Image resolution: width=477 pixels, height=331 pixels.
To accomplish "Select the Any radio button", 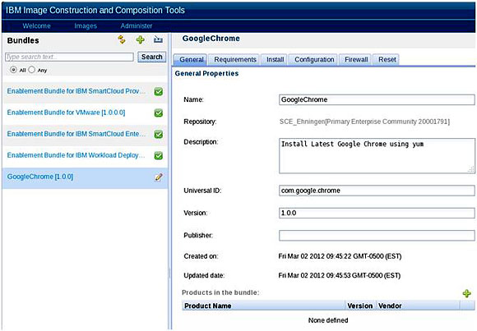I will 31,70.
